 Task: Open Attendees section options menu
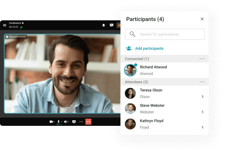click(202, 82)
